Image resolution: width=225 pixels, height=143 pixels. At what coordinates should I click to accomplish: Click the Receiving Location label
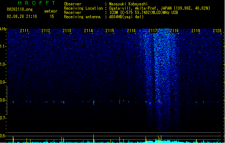pyautogui.click(x=83, y=8)
